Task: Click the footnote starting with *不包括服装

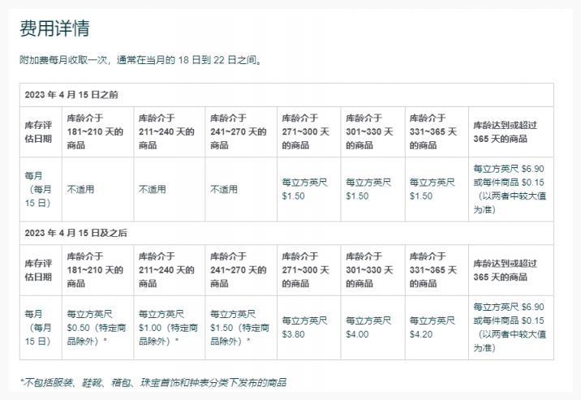Action: tap(153, 382)
